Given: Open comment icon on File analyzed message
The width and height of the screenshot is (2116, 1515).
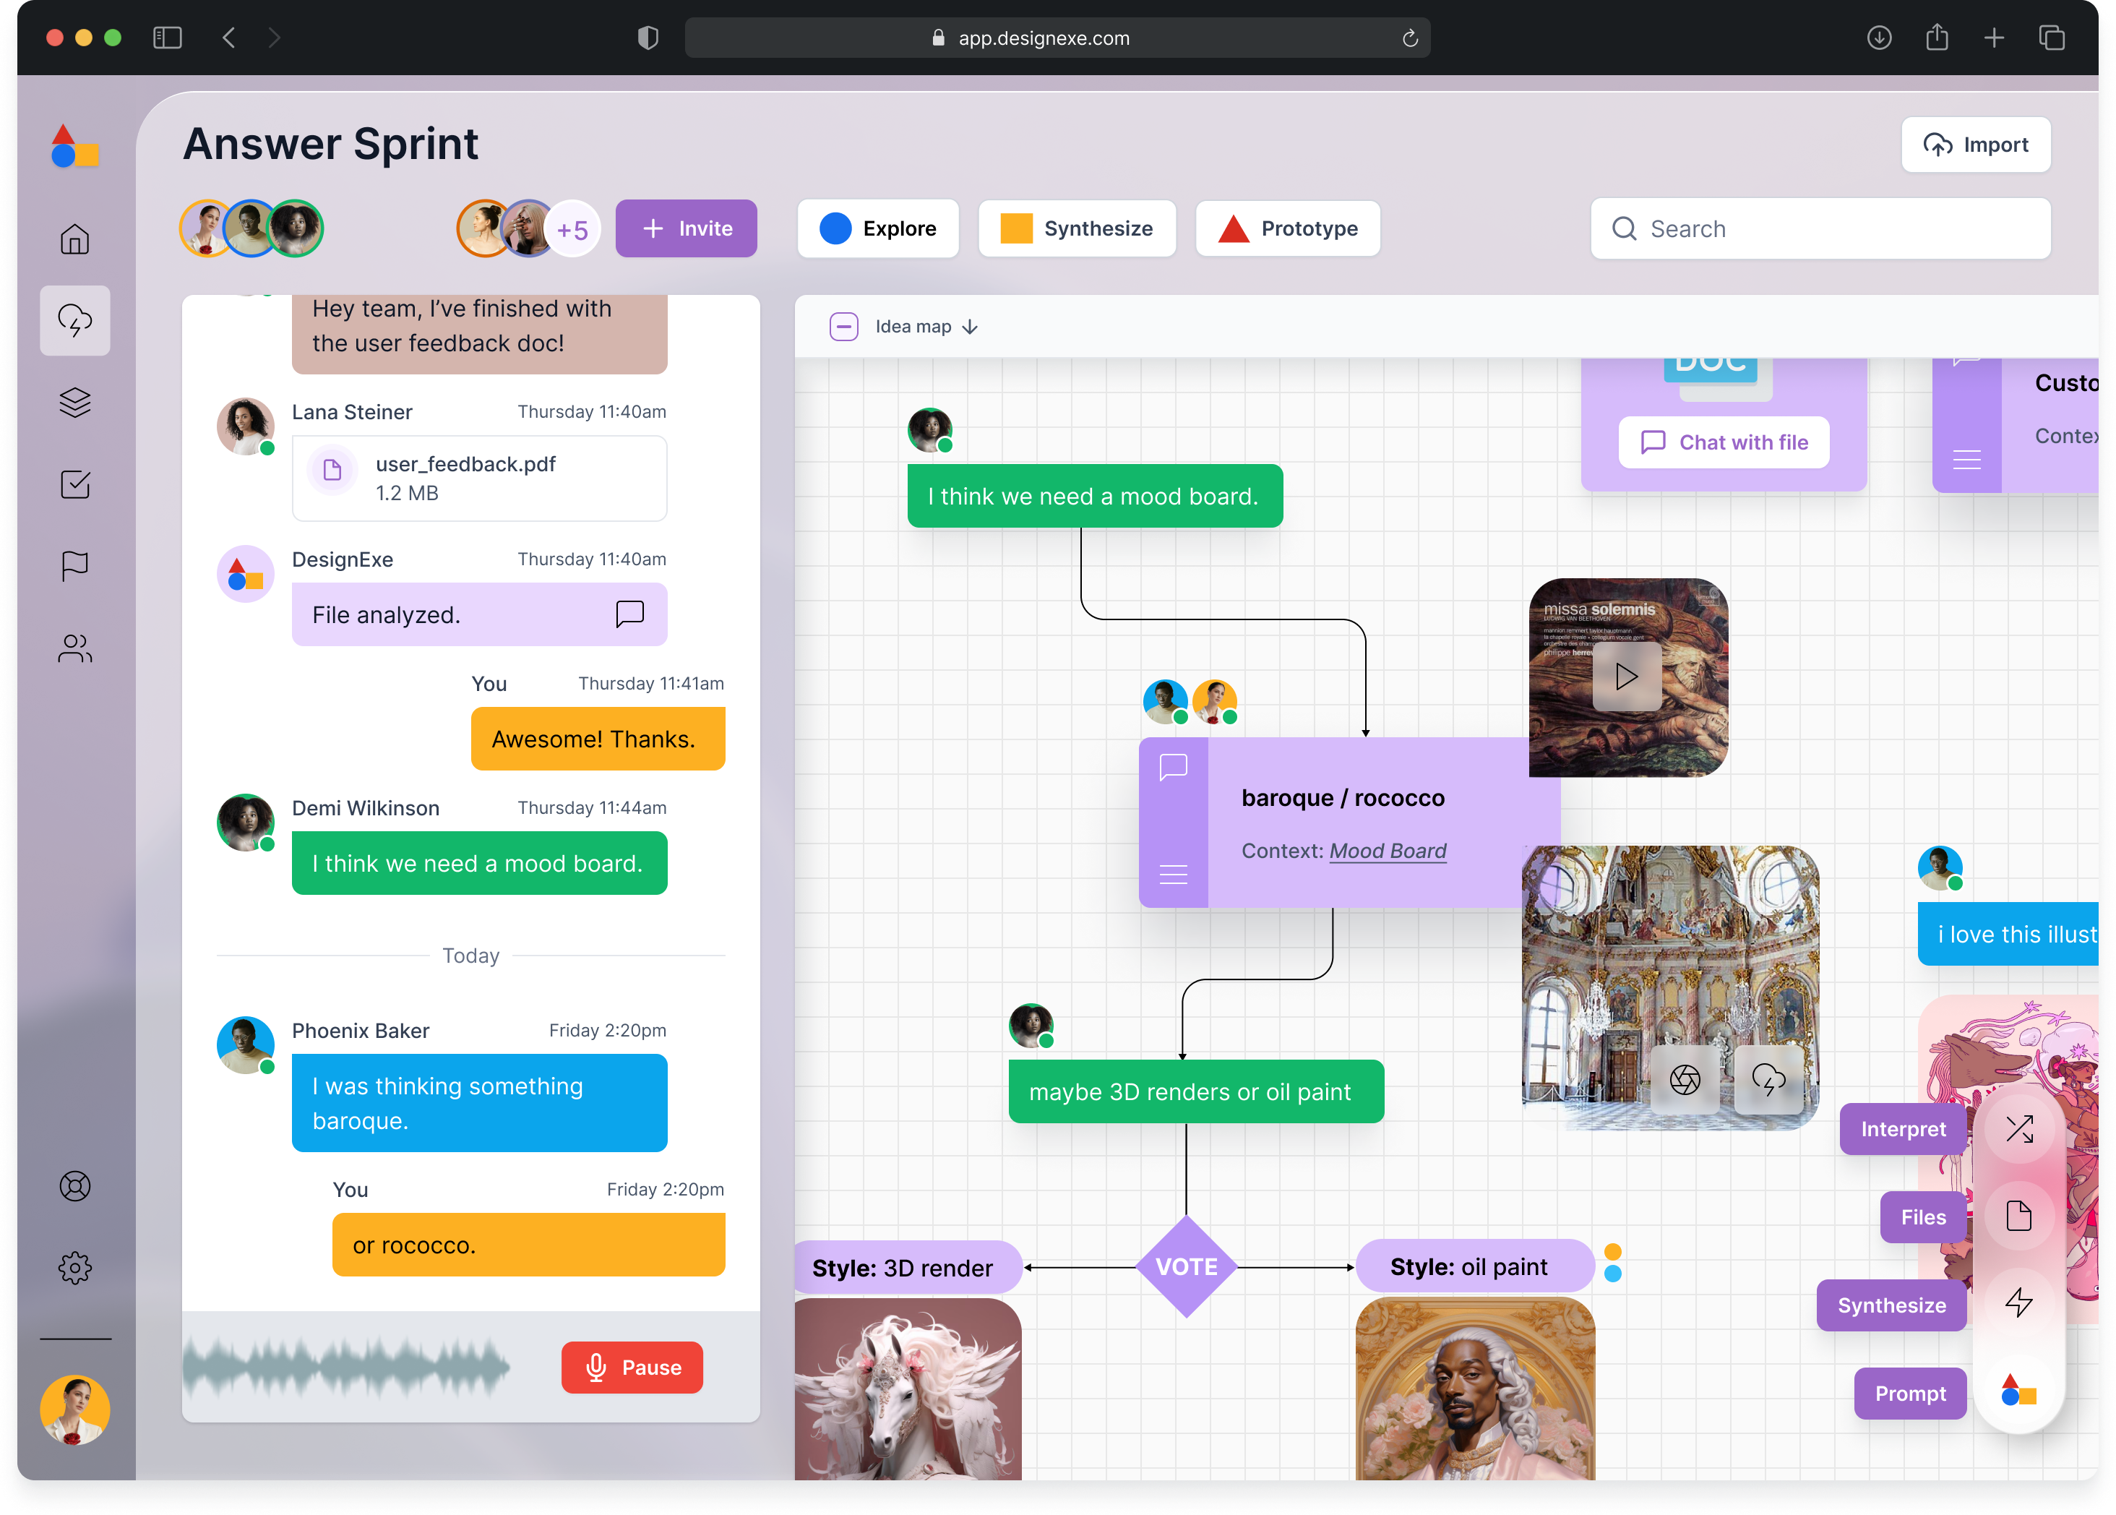Looking at the screenshot, I should [x=629, y=614].
